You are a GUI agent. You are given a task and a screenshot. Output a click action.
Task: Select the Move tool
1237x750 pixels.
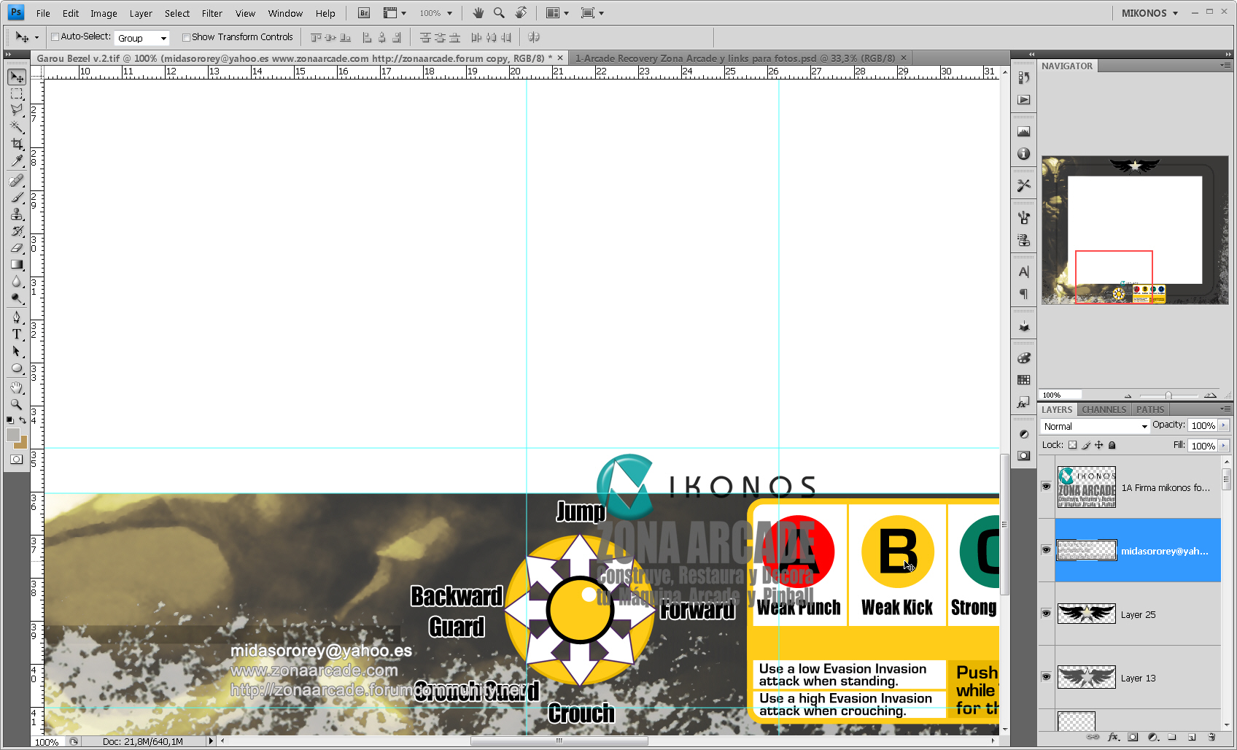point(17,77)
